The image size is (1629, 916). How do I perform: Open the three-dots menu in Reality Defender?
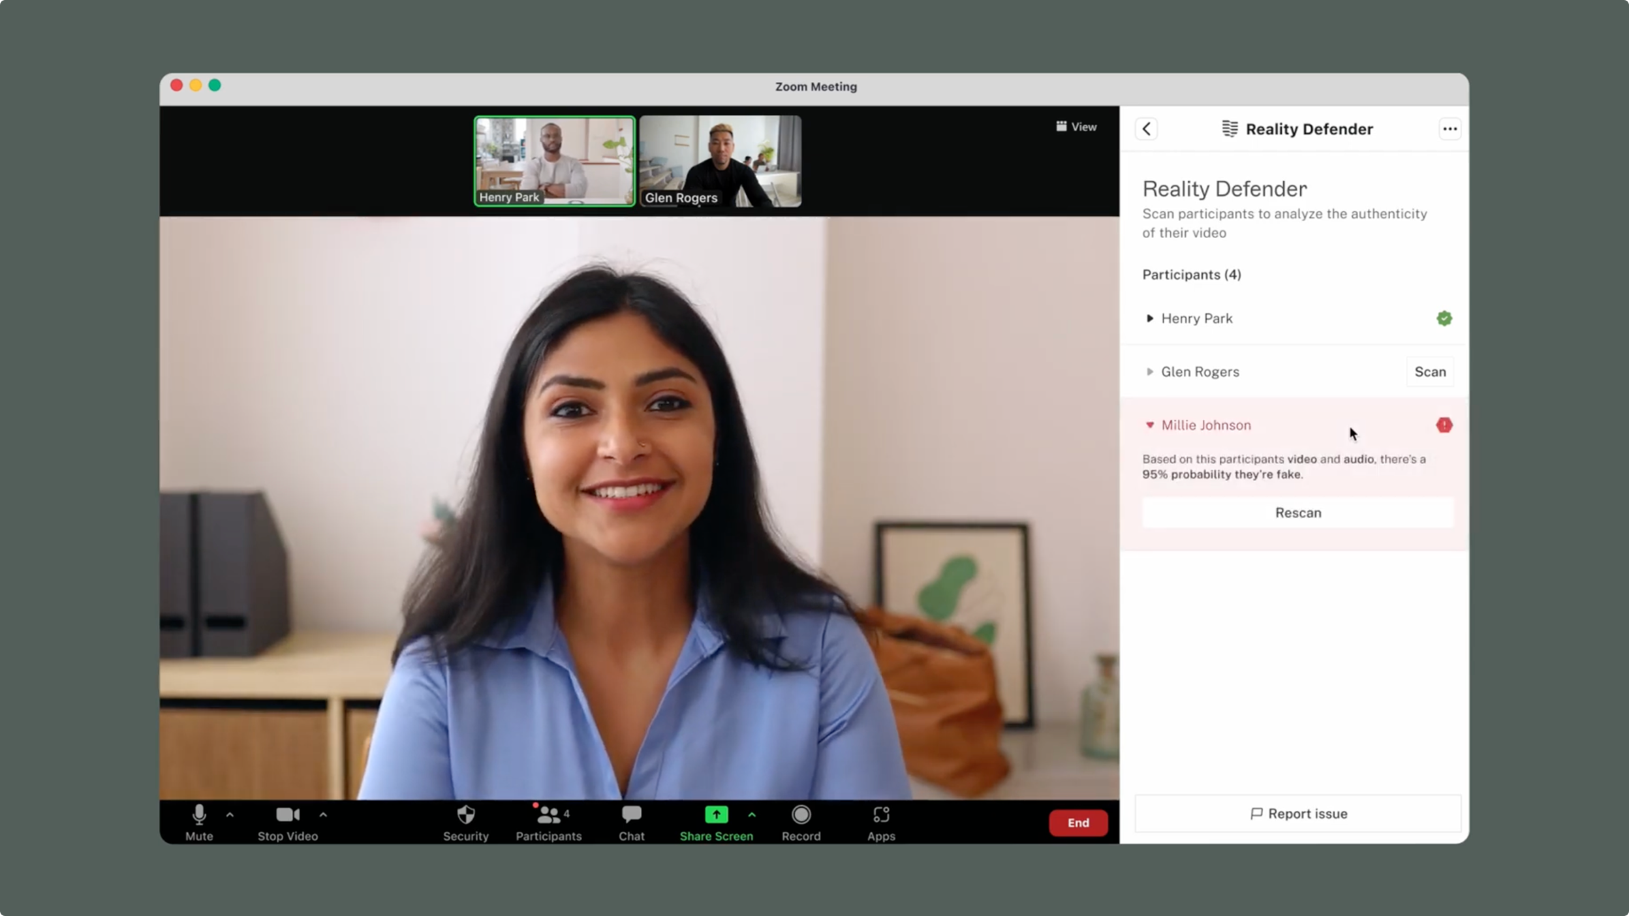click(x=1449, y=129)
